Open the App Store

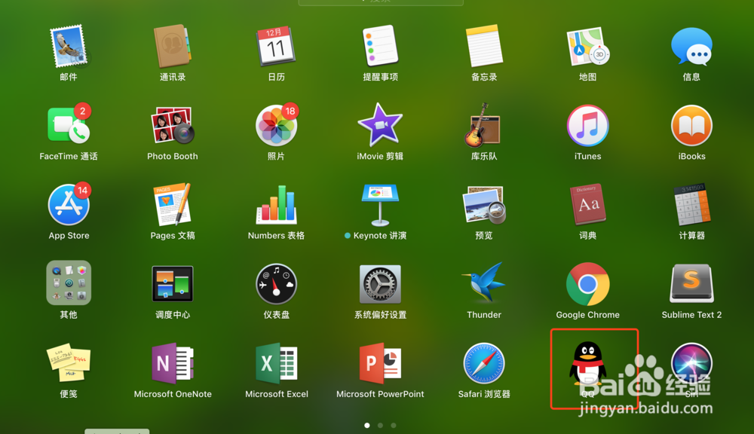coord(69,209)
